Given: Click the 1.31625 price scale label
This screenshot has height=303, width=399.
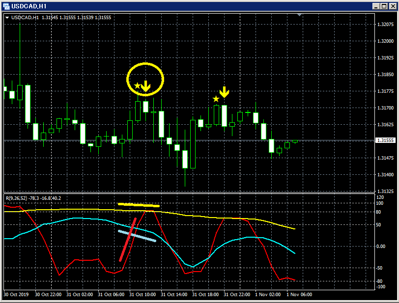Looking at the screenshot, I should point(385,125).
